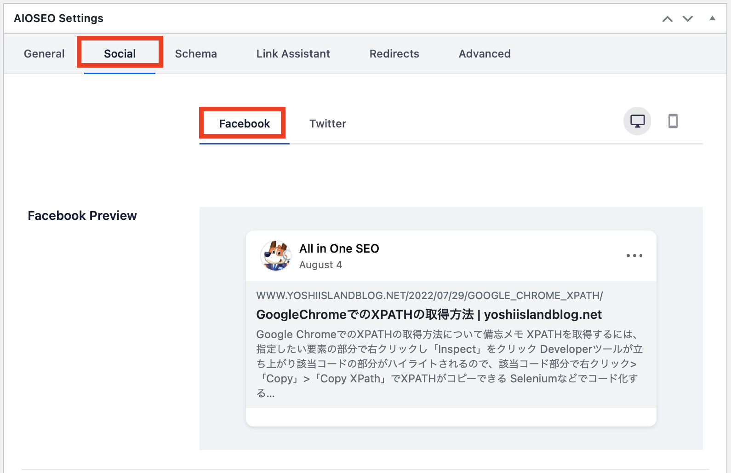This screenshot has height=473, width=731.
Task: Switch to the Advanced tab
Action: pos(485,54)
